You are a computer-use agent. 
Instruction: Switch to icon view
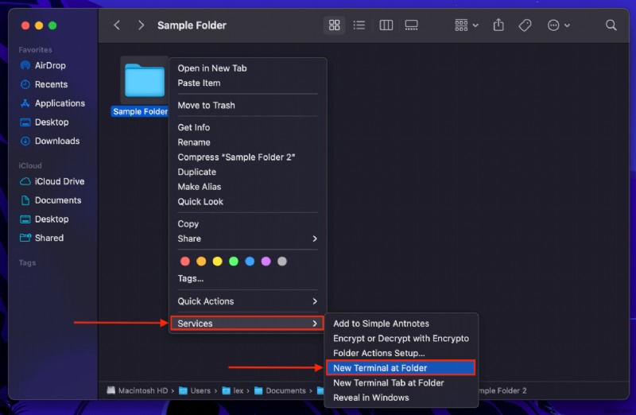coord(334,25)
